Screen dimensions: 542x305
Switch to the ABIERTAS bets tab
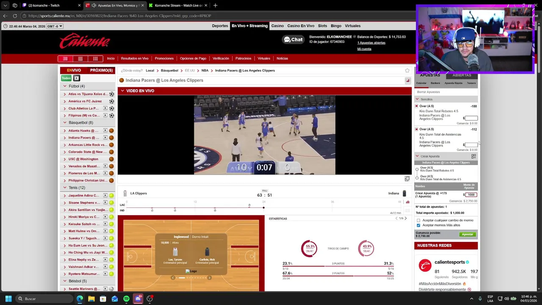[x=462, y=75]
